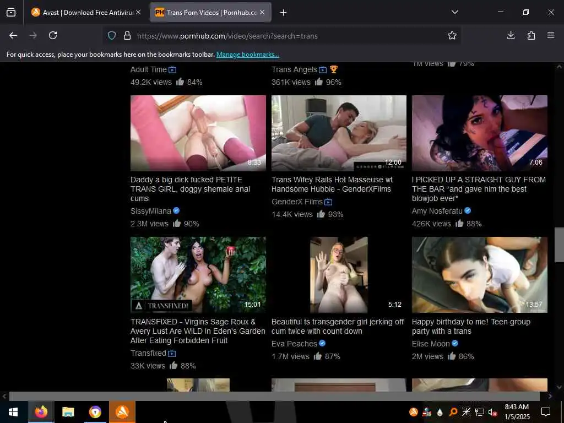The image size is (564, 423).
Task: Open the notifications action center icon
Action: (x=546, y=412)
